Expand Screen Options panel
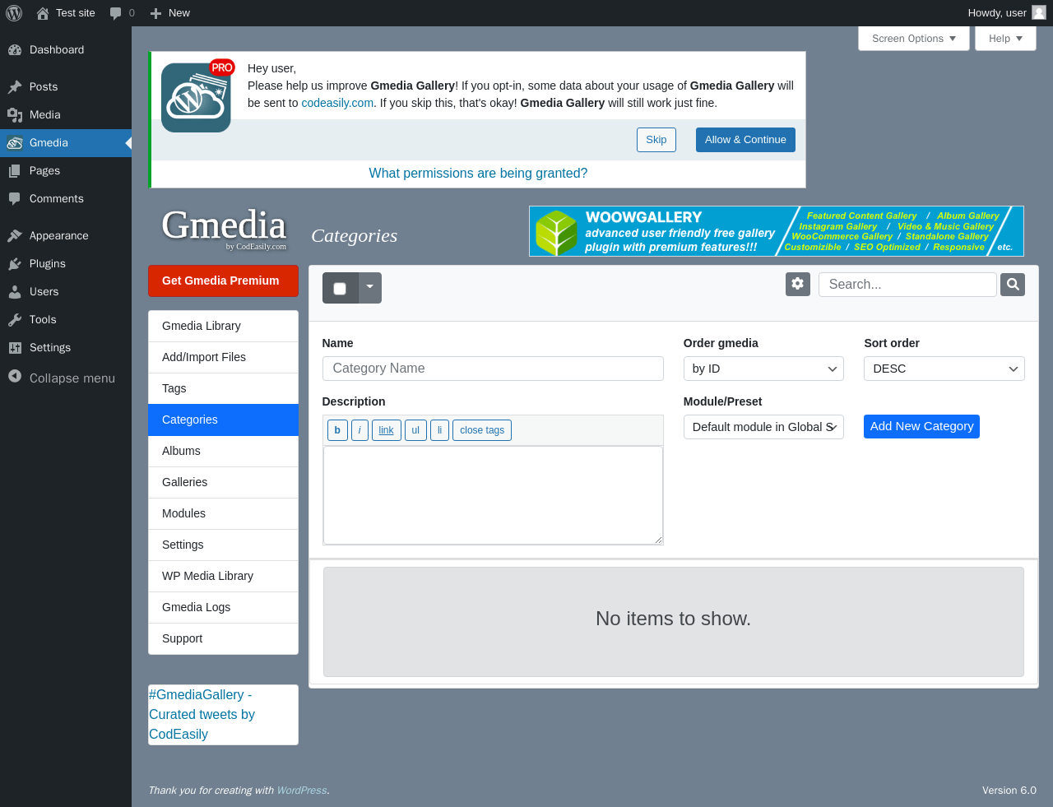This screenshot has width=1053, height=807. [x=914, y=39]
